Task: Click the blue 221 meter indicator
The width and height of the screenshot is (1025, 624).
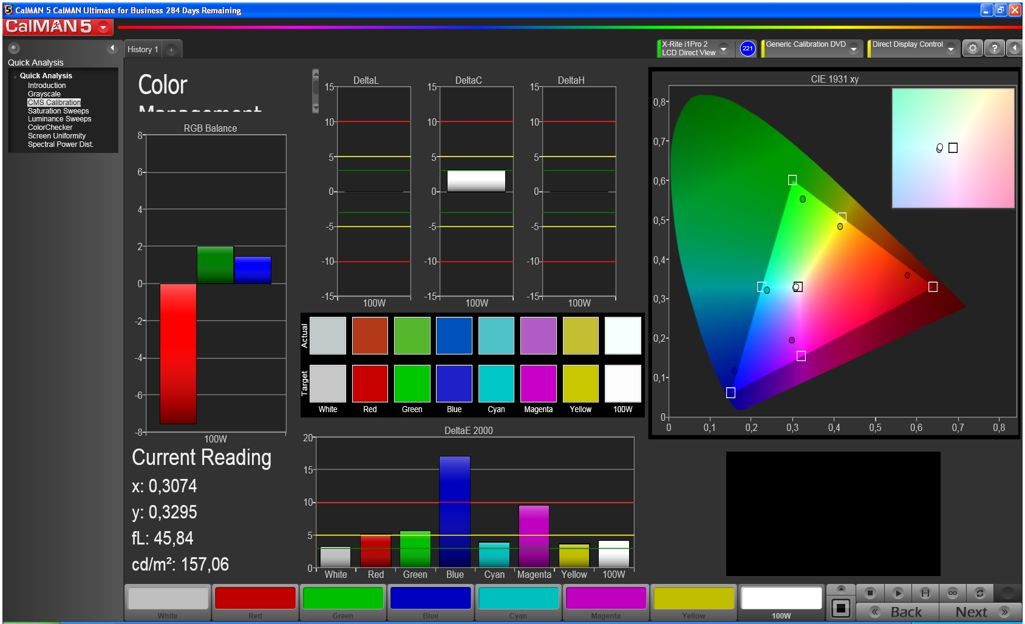Action: tap(747, 49)
